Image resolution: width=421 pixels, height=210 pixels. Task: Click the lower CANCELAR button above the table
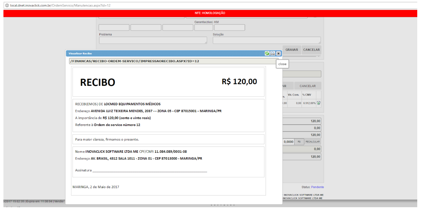[x=308, y=86]
